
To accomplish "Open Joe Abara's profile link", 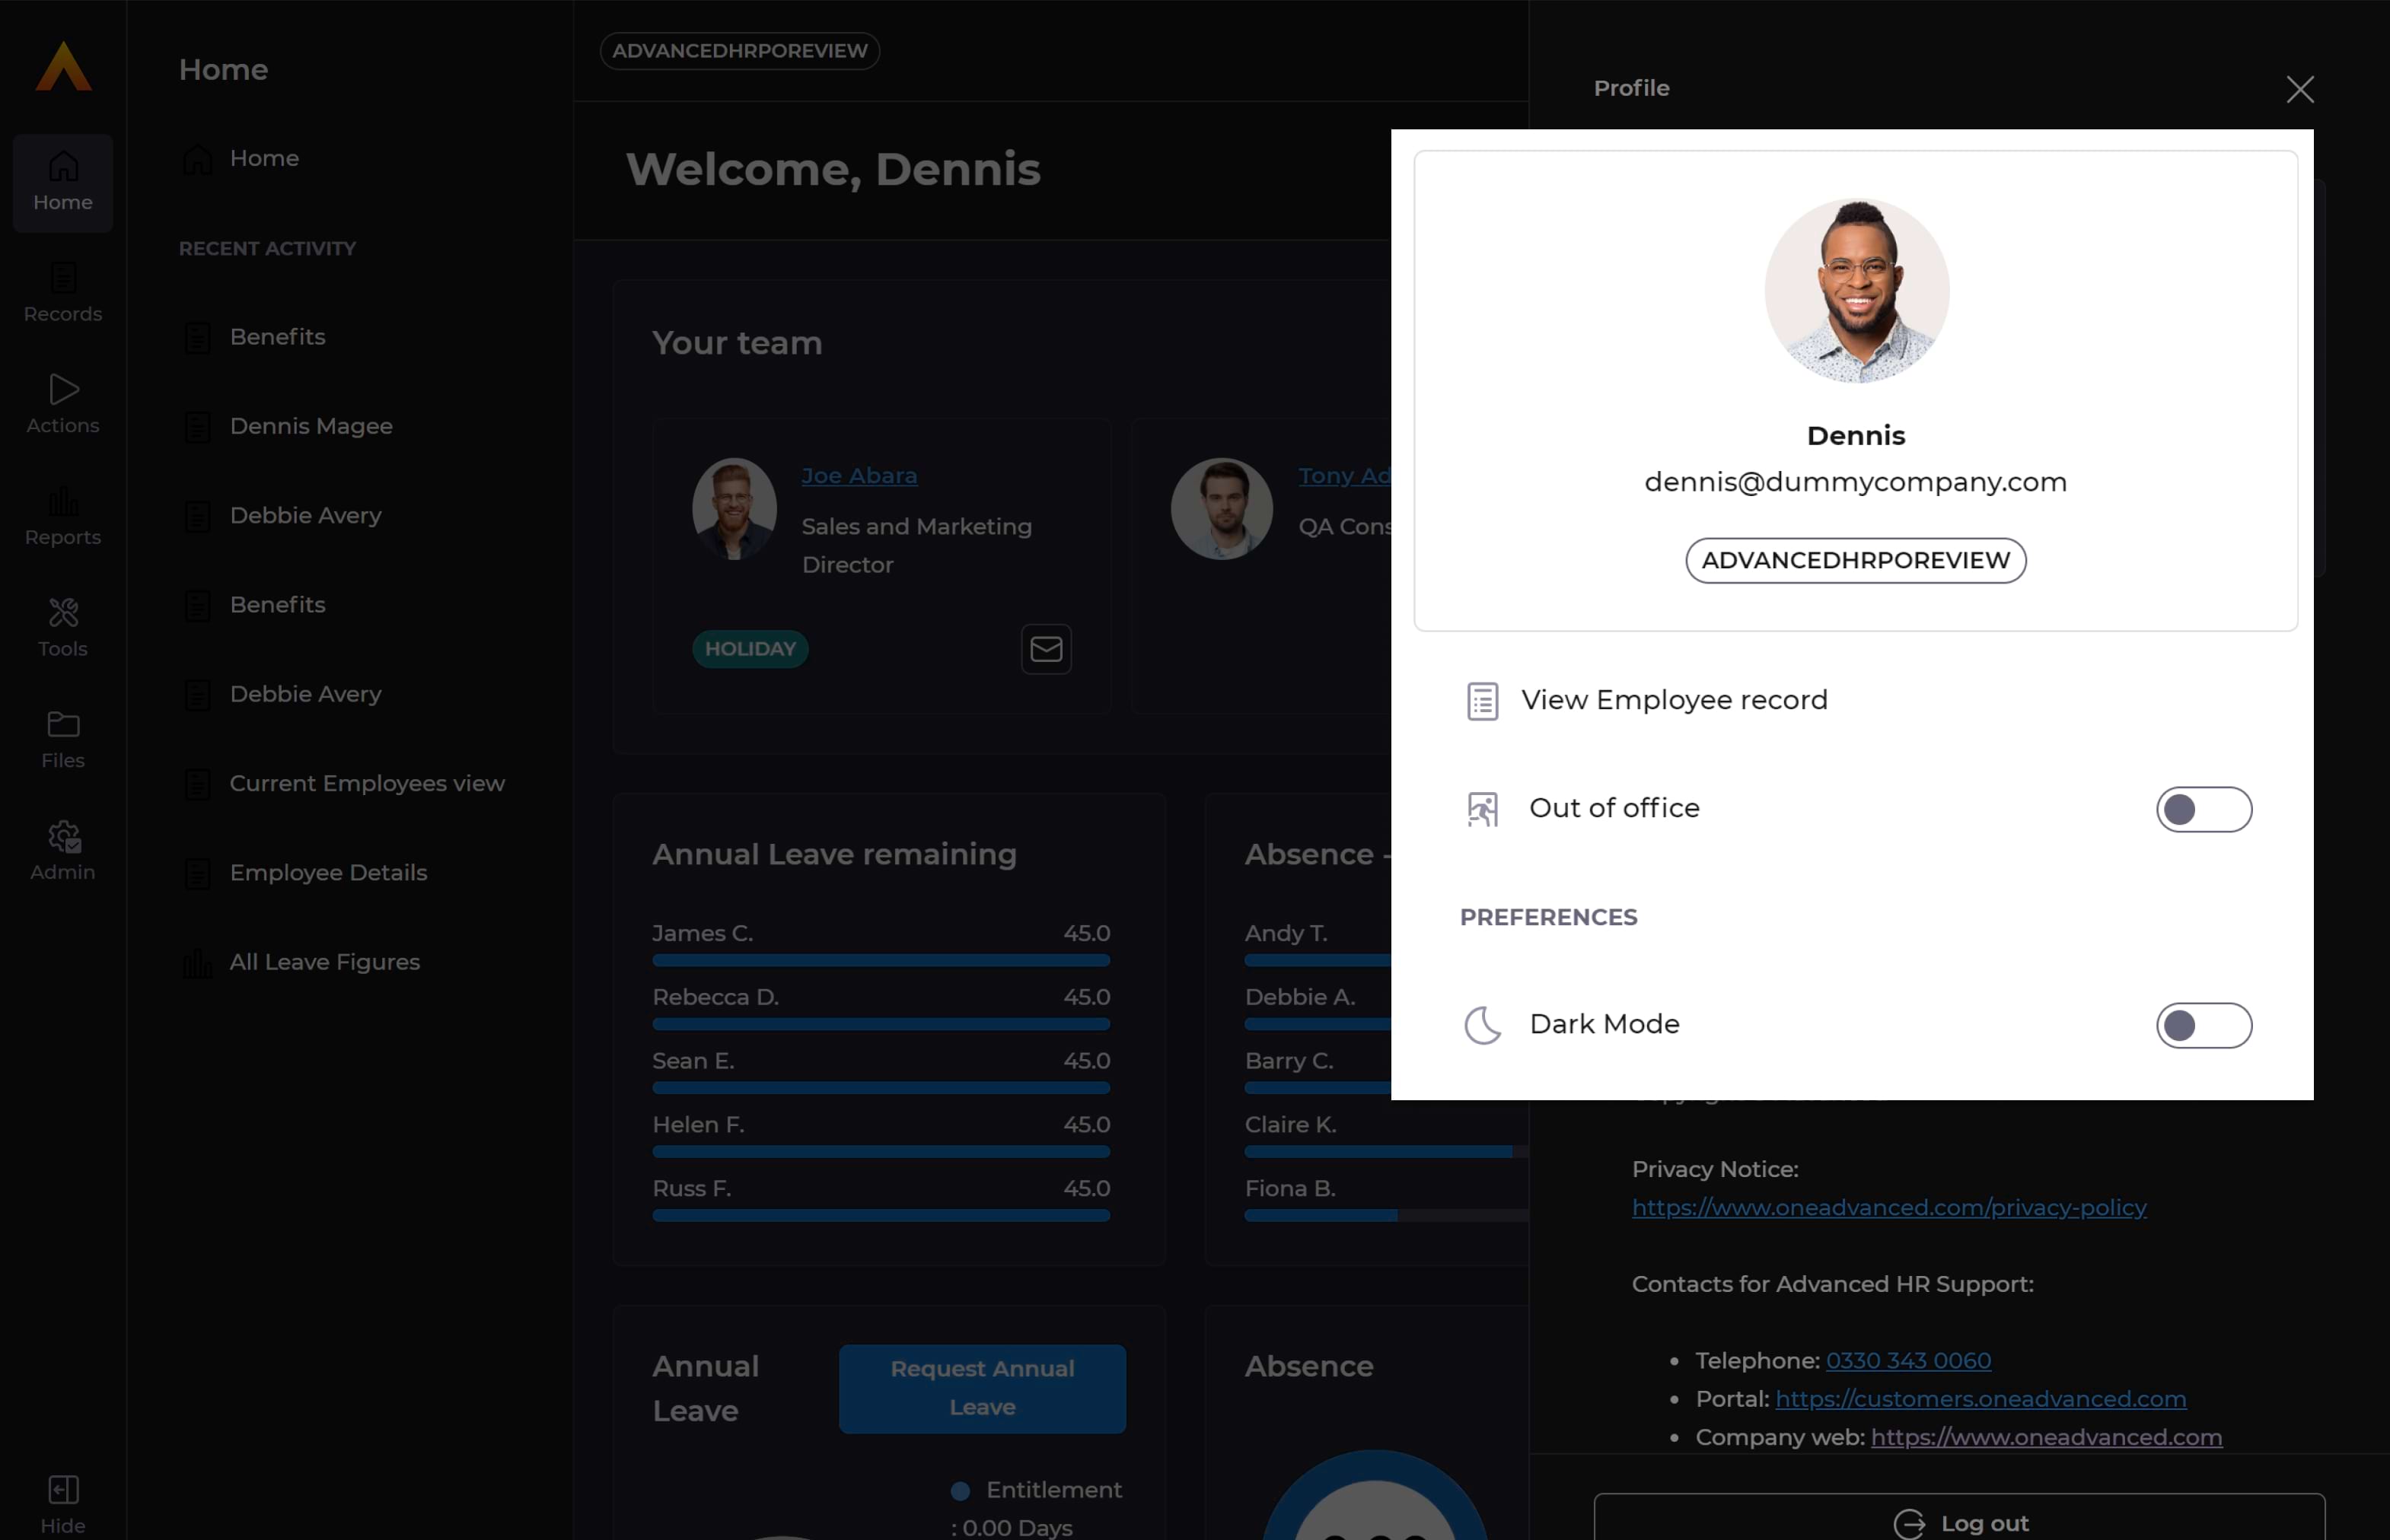I will coord(859,476).
